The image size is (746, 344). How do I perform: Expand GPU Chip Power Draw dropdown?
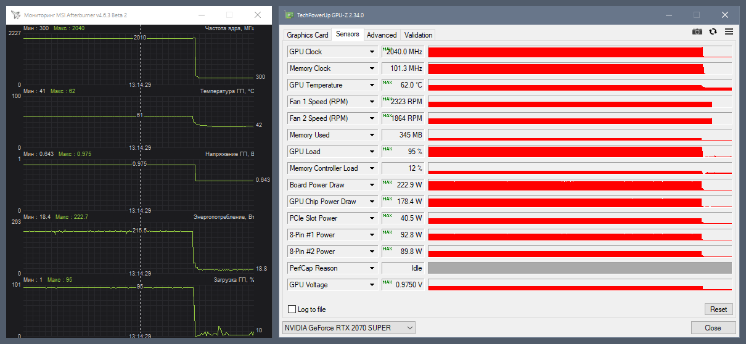tap(372, 202)
